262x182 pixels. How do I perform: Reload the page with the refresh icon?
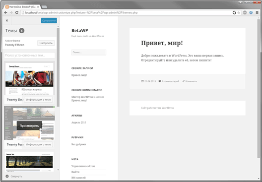point(17,13)
